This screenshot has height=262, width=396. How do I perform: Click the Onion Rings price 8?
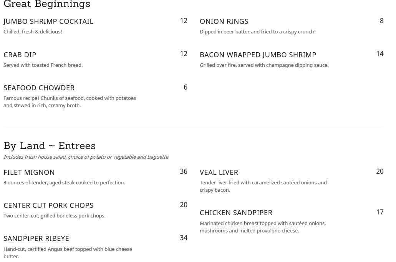(x=382, y=21)
